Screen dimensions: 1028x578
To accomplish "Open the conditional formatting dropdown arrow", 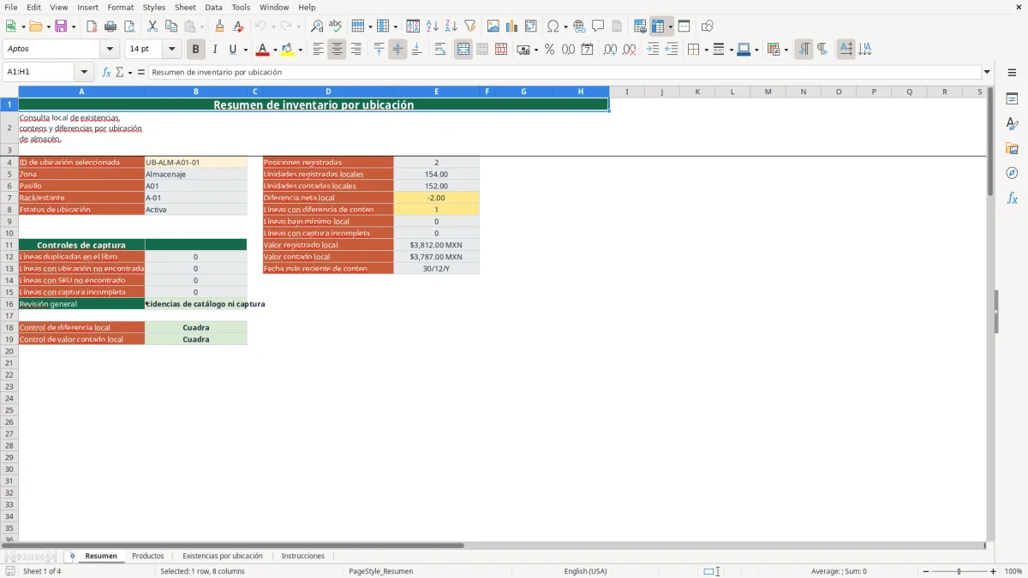I will (786, 50).
